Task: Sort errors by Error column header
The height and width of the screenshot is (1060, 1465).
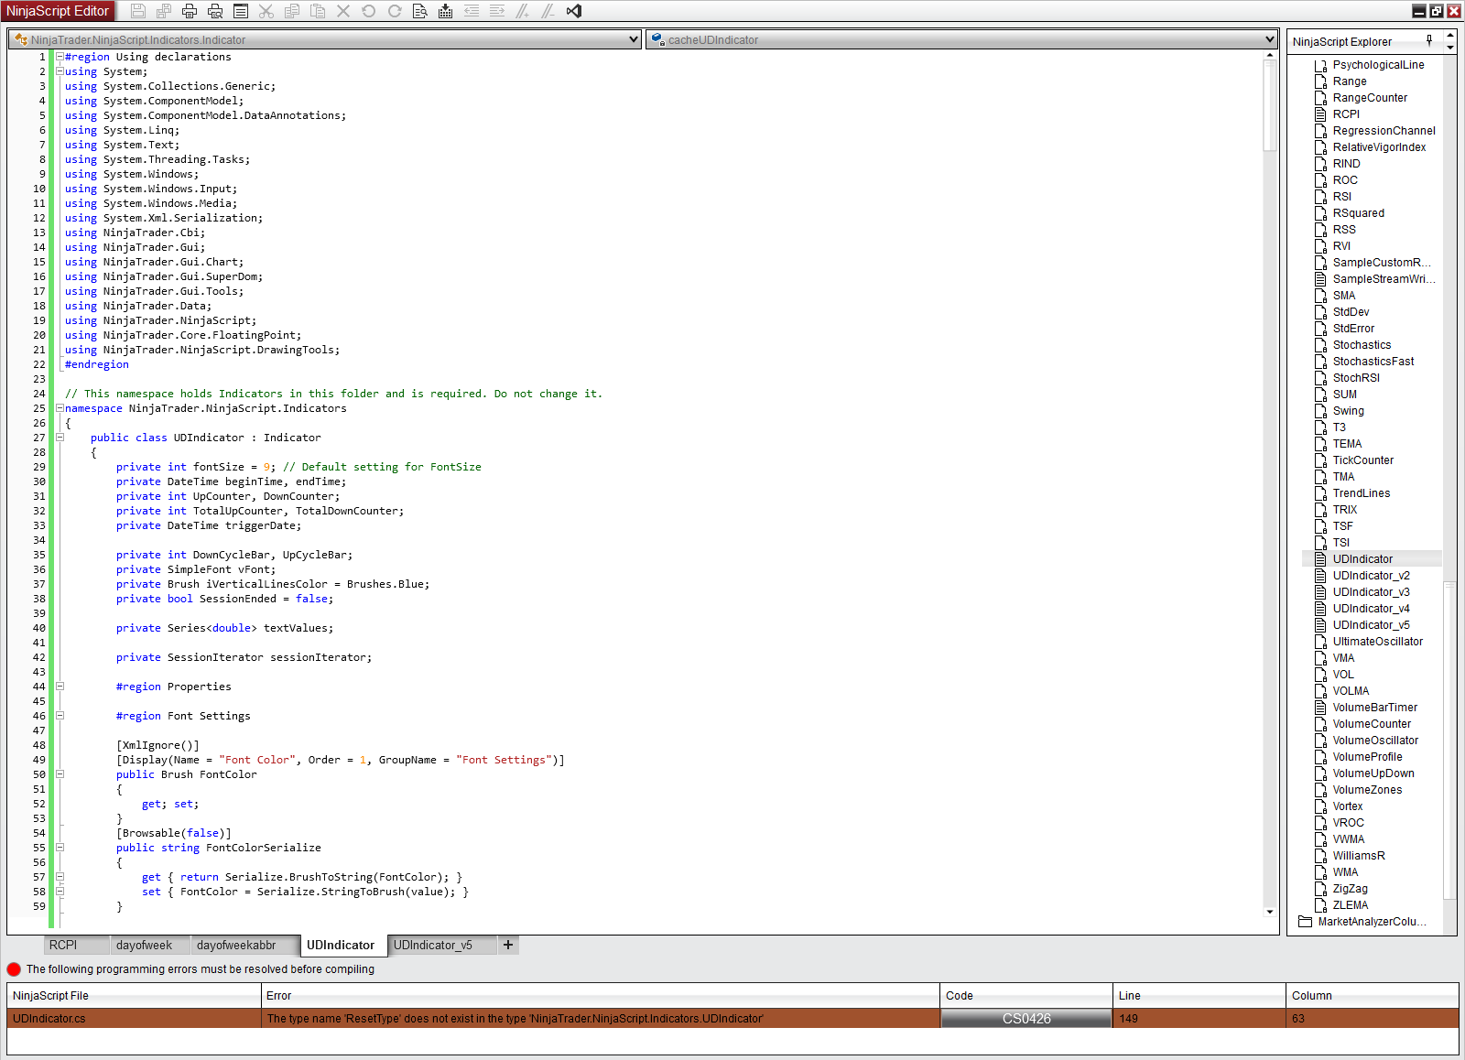Action: pyautogui.click(x=601, y=995)
